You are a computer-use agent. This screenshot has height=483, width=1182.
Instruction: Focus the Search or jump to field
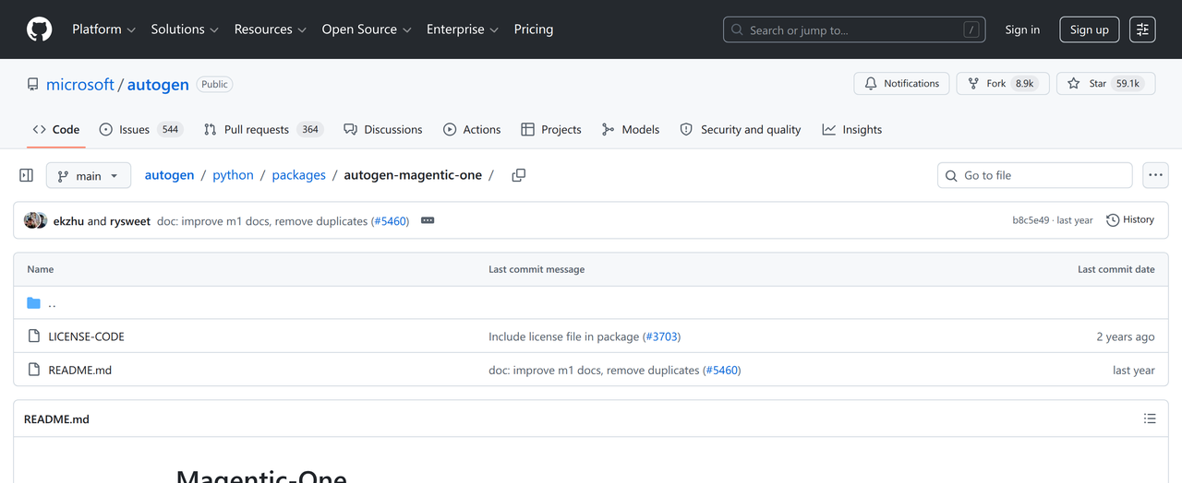(854, 29)
